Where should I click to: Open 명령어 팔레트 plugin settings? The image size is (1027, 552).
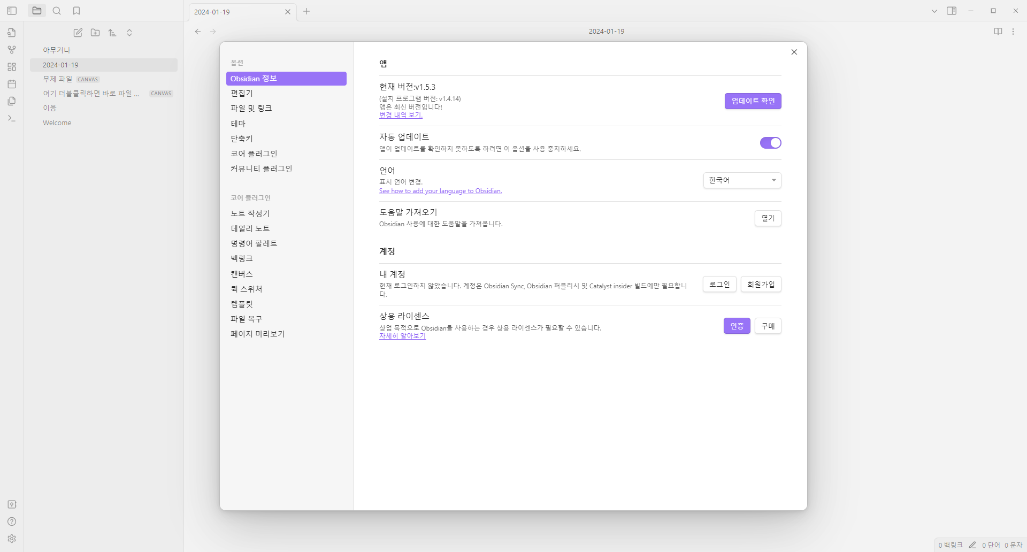click(286, 243)
